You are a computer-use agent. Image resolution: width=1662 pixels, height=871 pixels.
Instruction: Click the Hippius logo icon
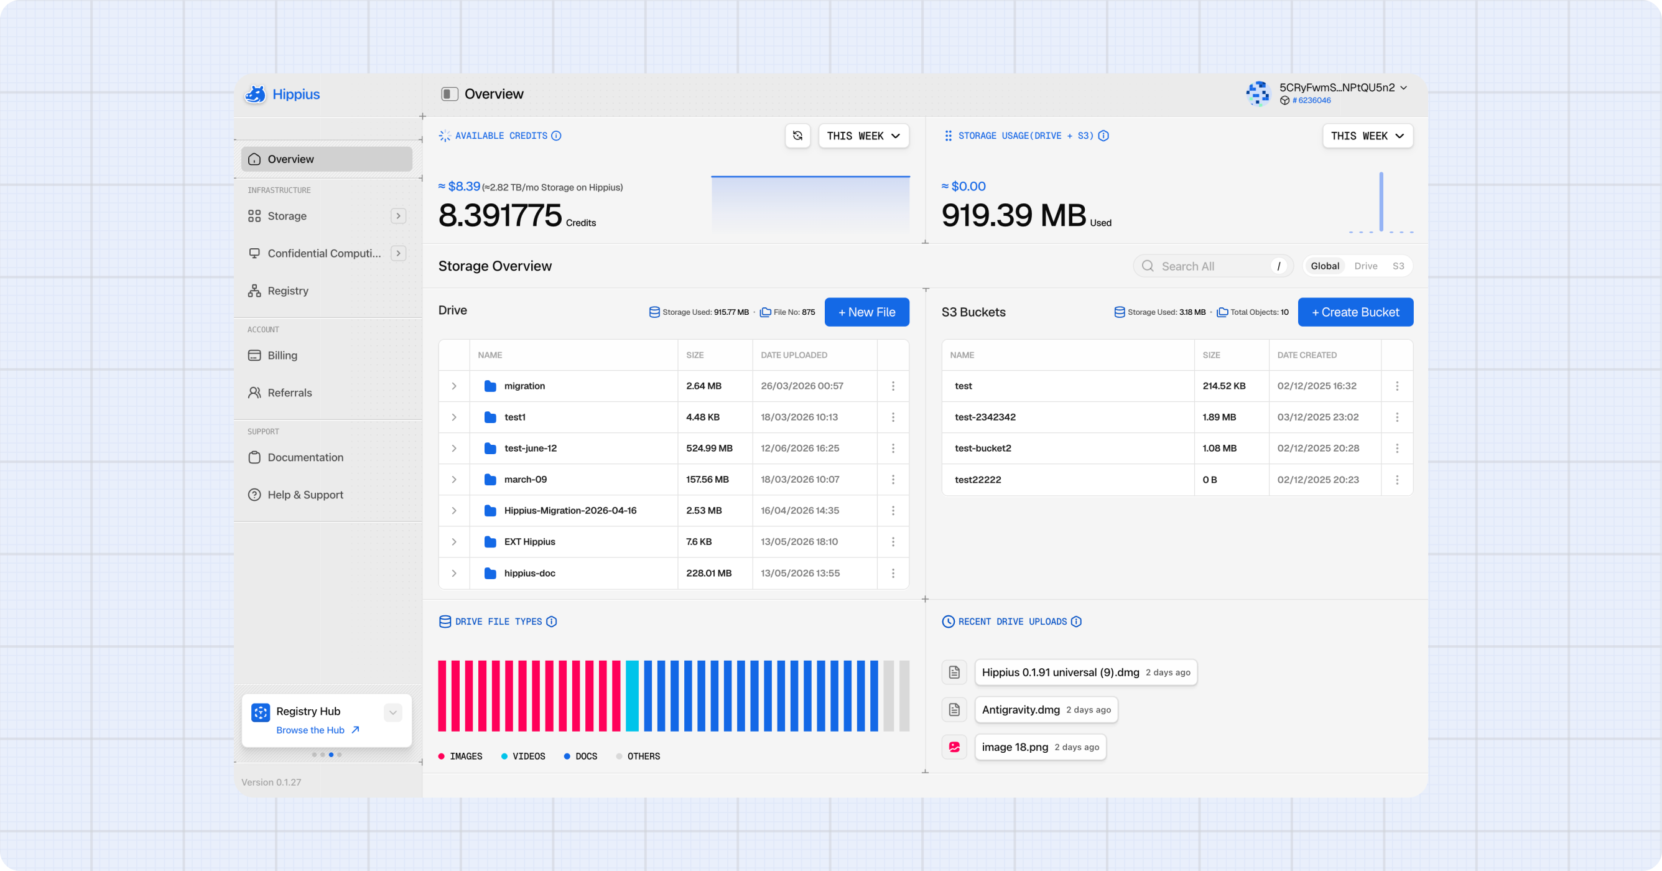pyautogui.click(x=256, y=94)
